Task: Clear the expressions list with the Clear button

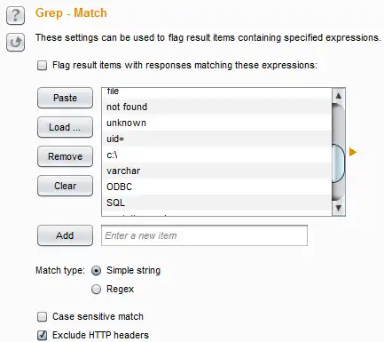Action: coord(65,186)
